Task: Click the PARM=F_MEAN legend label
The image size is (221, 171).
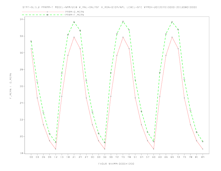Action: click(x=75, y=15)
